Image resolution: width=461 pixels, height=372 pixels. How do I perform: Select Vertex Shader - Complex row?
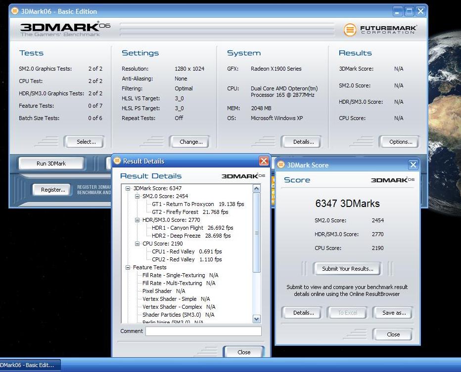tap(179, 307)
